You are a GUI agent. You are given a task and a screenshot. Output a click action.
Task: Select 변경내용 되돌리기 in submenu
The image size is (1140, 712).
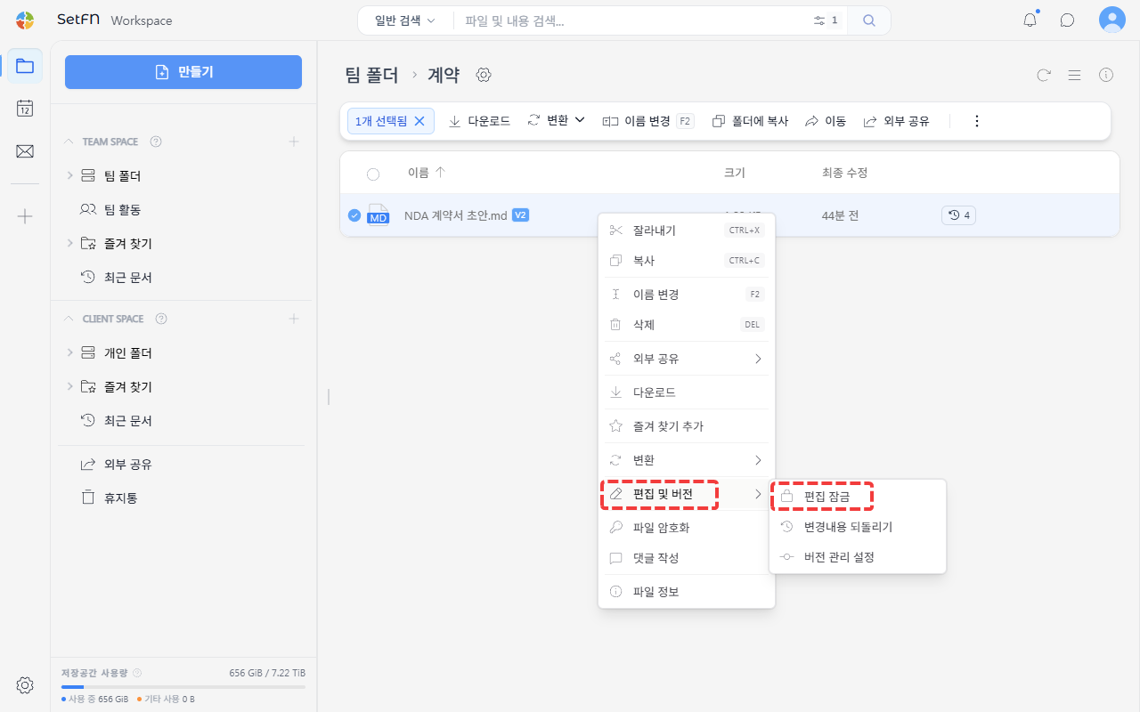[858, 527]
